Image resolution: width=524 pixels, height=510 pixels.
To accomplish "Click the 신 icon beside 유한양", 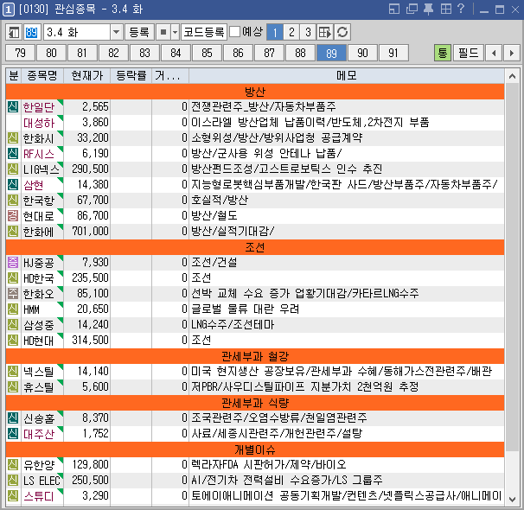I will coord(13,464).
